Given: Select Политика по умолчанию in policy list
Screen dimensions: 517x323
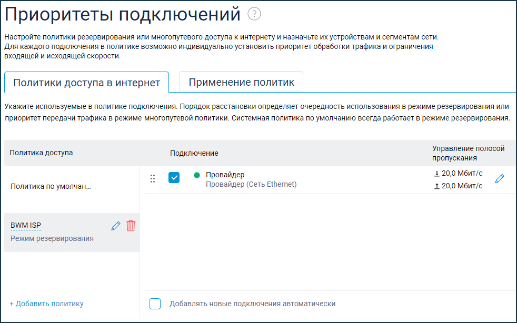Looking at the screenshot, I should (51, 186).
